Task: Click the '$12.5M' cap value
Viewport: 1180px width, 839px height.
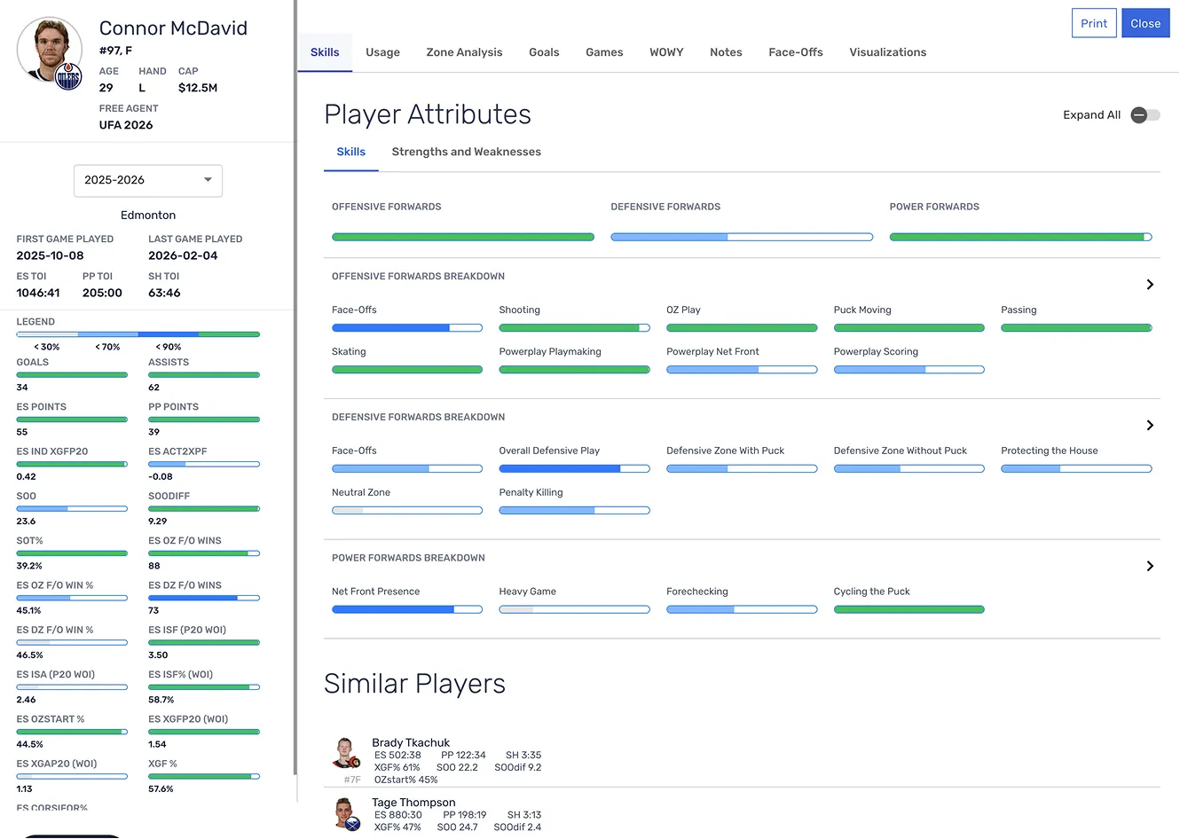Action: 198,88
